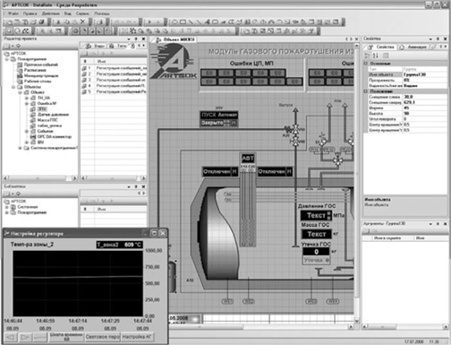The width and height of the screenshot is (451, 345).
Task: Collapse the Положение properties section
Action: coord(365,91)
